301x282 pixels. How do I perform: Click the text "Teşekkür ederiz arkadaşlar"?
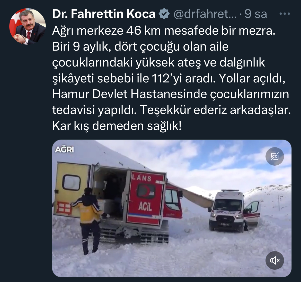click(215, 110)
